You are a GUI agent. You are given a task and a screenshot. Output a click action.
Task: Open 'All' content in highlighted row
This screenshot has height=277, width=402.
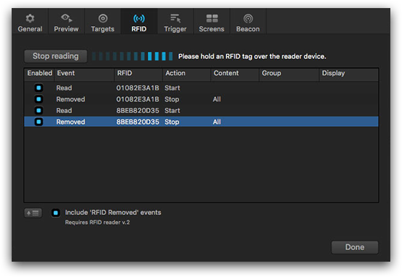pos(216,122)
